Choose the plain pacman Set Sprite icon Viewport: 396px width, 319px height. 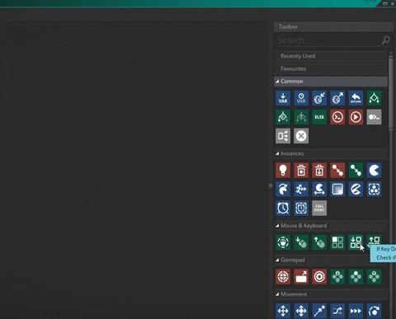pyautogui.click(x=374, y=171)
